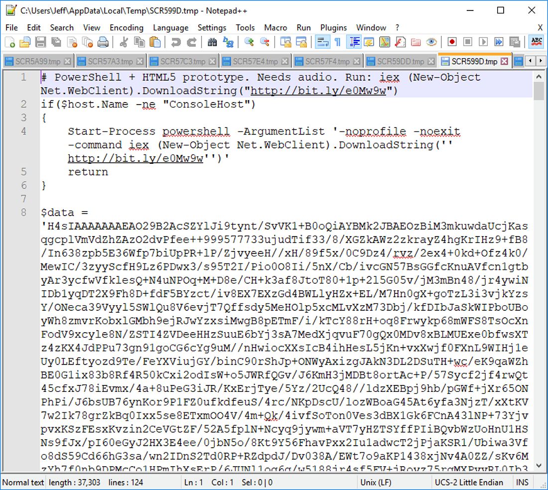This screenshot has width=548, height=490.
Task: Switch to the SCR57A3.tmp tab
Action: (110, 61)
